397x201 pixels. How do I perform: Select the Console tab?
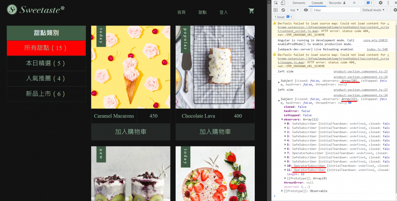[x=317, y=3]
